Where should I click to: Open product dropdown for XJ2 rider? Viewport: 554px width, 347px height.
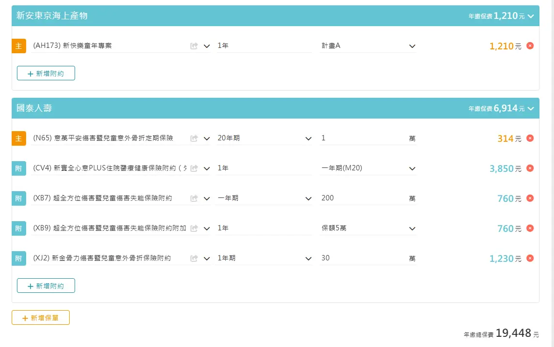click(207, 259)
